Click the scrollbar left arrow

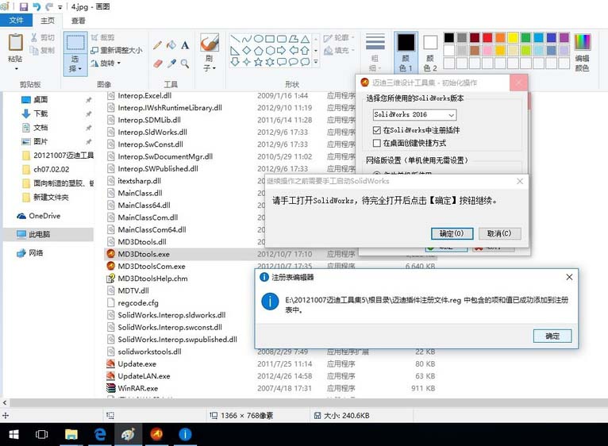coord(5,402)
